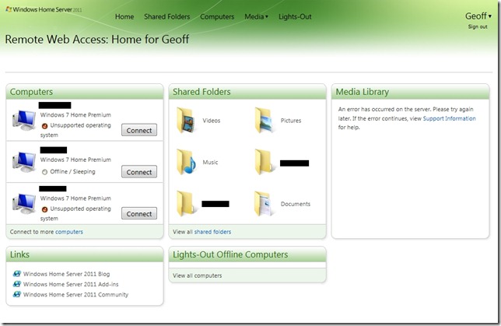The image size is (501, 326).
Task: Open the Windows Home Server 2011 Community link
Action: pyautogui.click(x=75, y=294)
